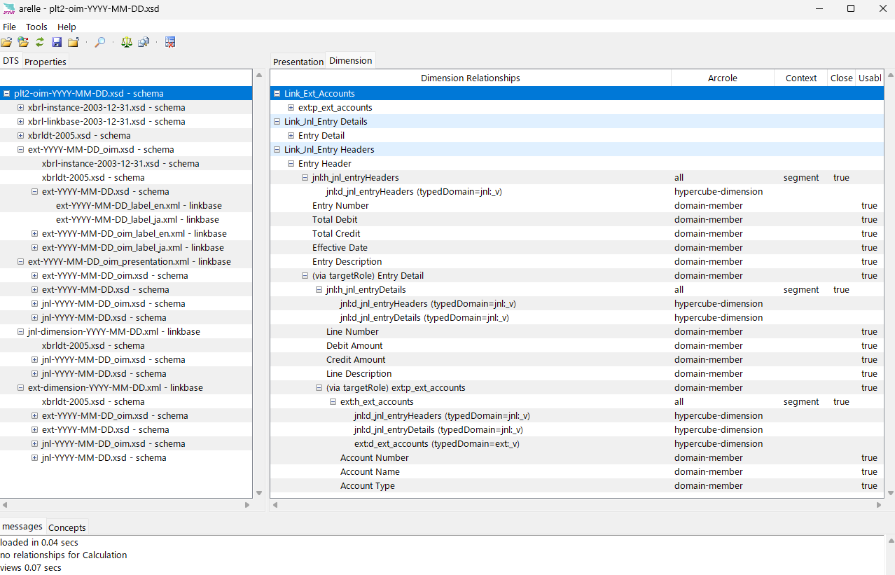Collapse the Link_Ext_Accounts group
895x575 pixels.
point(277,93)
